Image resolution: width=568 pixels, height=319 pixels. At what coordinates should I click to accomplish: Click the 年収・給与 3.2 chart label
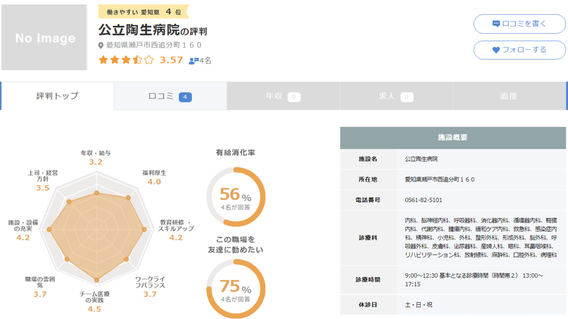coord(95,158)
